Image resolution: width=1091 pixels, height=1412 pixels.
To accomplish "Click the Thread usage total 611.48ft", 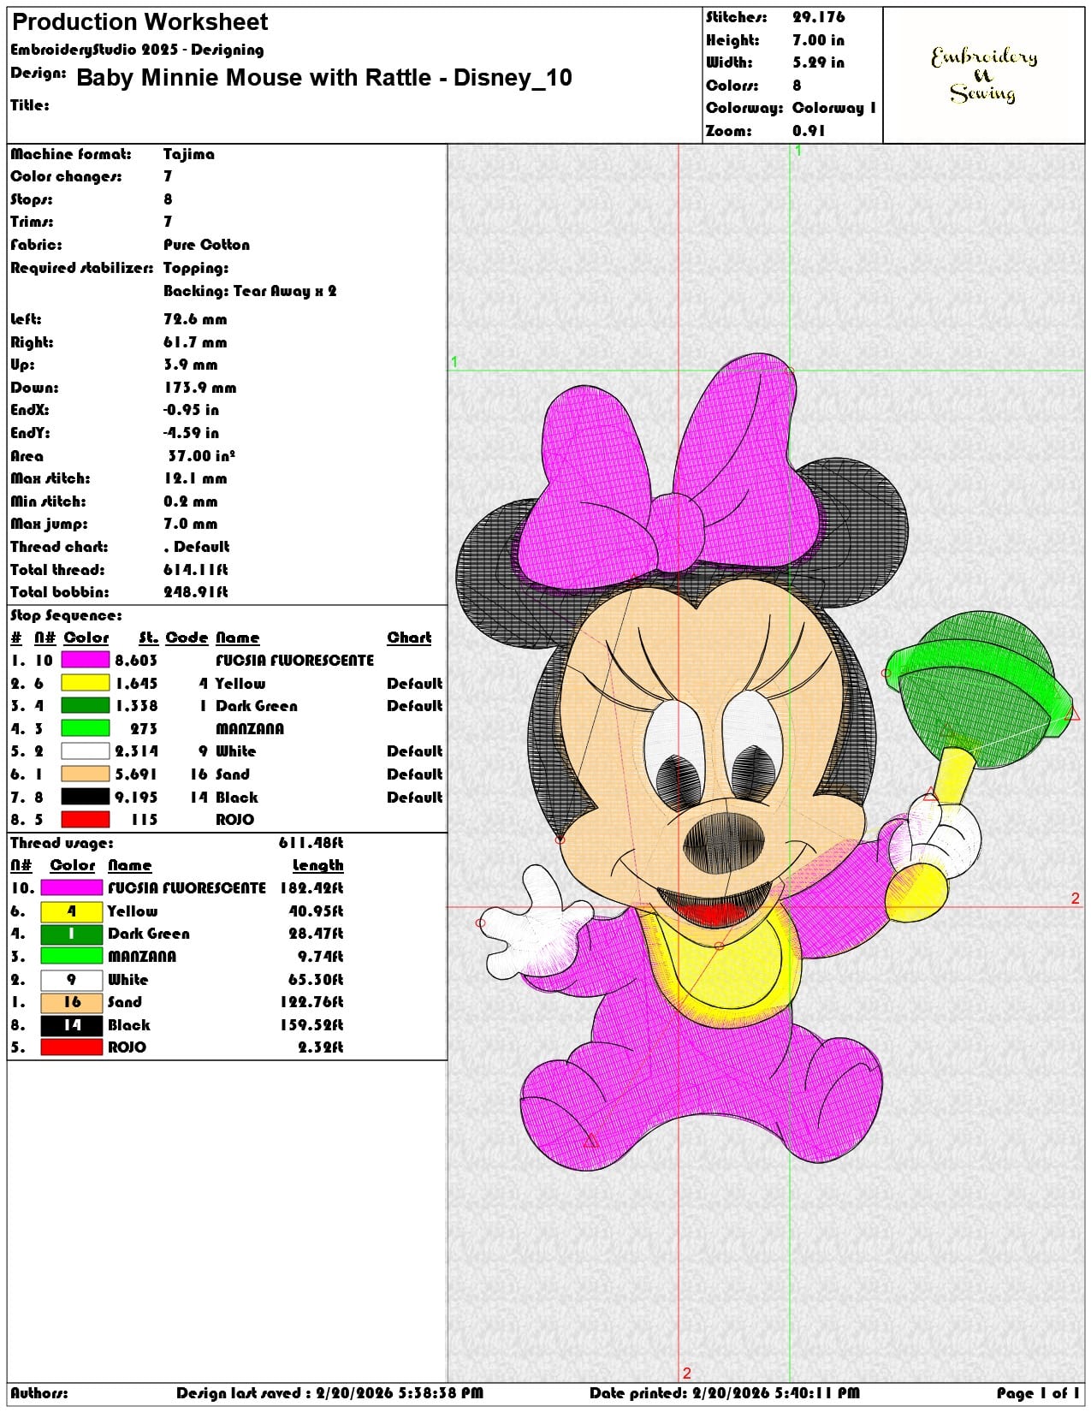I will [x=311, y=843].
